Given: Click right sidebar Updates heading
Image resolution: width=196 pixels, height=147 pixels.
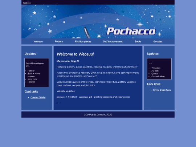Looking at the screenshot, I should pyautogui.click(x=153, y=54).
